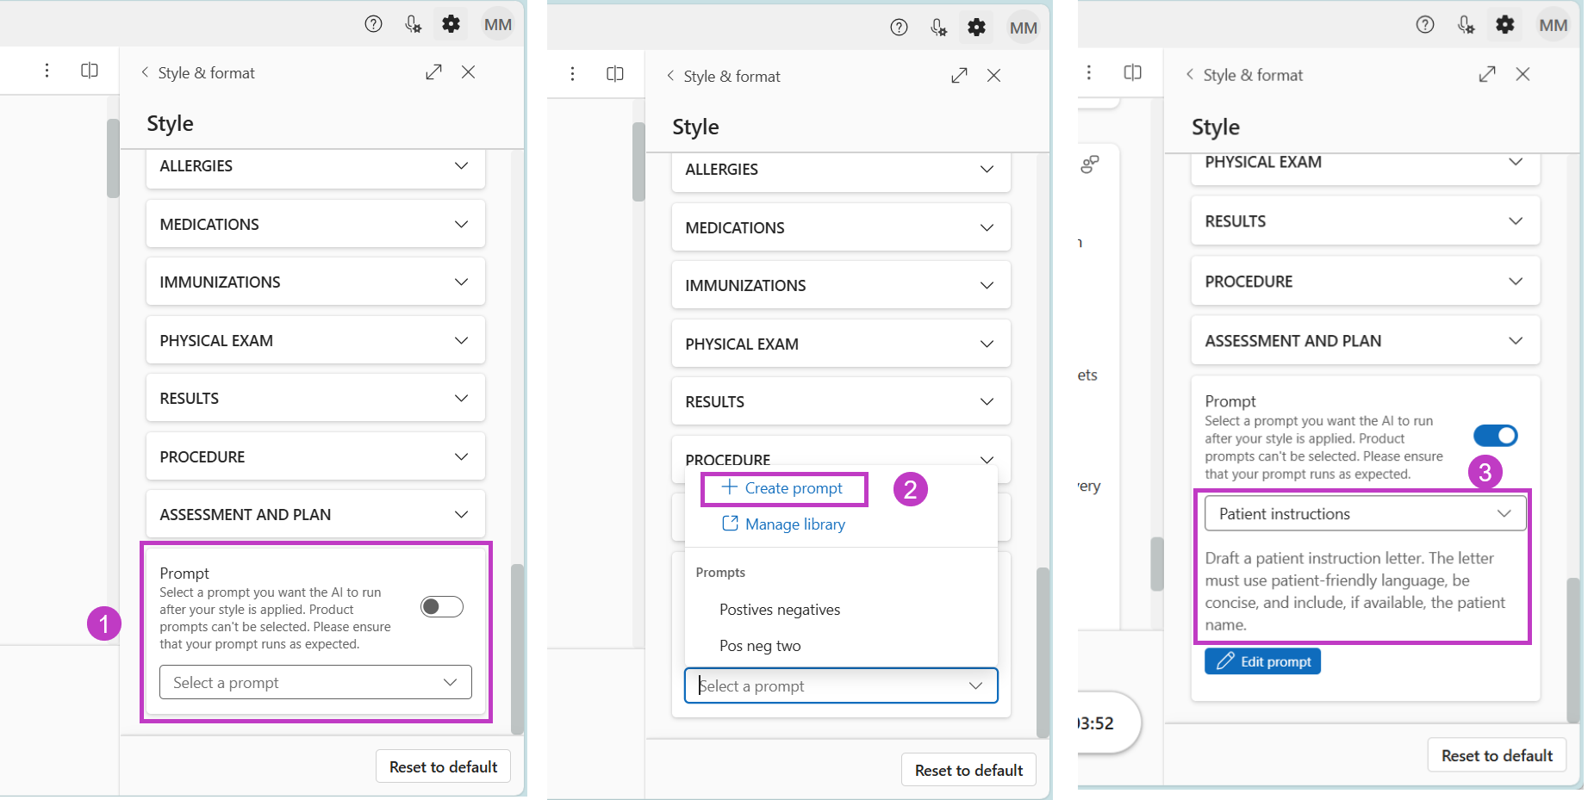Click the microphone settings icon
Screen dimensions: 1594x800
(x=412, y=23)
